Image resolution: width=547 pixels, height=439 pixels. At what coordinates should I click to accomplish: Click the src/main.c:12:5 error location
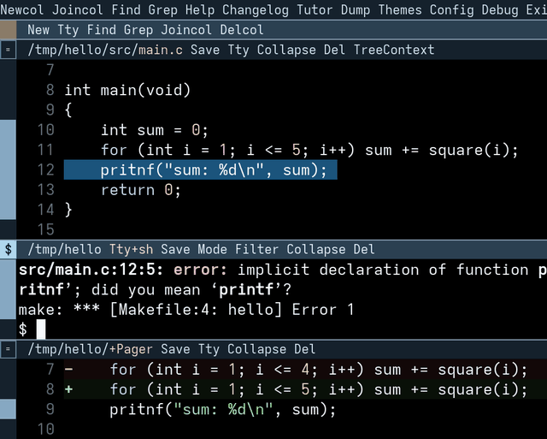tap(91, 270)
